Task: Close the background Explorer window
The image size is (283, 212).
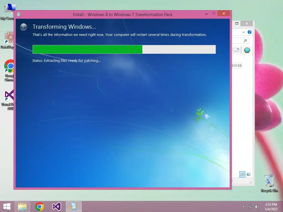Action: pyautogui.click(x=247, y=24)
